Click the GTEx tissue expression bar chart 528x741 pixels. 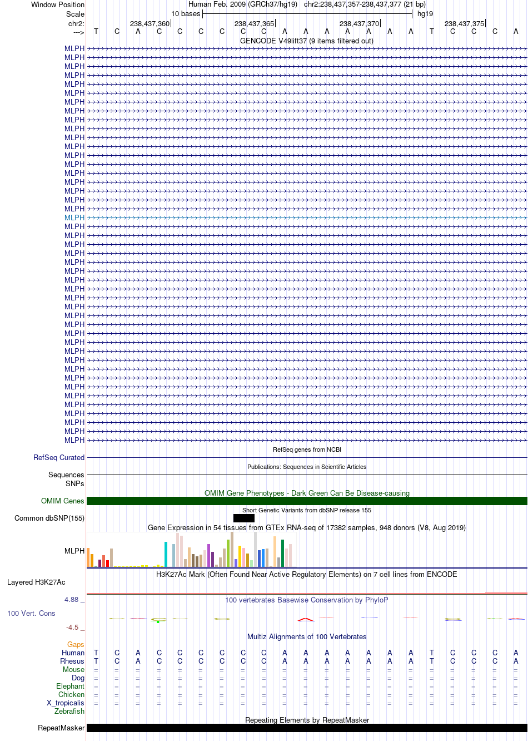191,550
